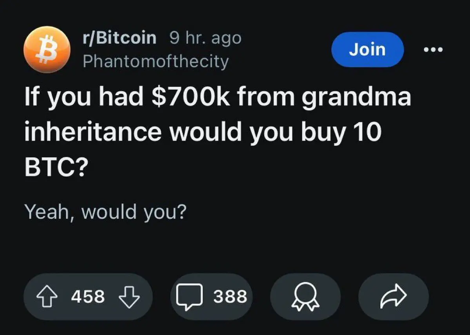Screen dimensions: 470x335
Task: Downvote the post with the down arrow
Action: [x=129, y=297]
